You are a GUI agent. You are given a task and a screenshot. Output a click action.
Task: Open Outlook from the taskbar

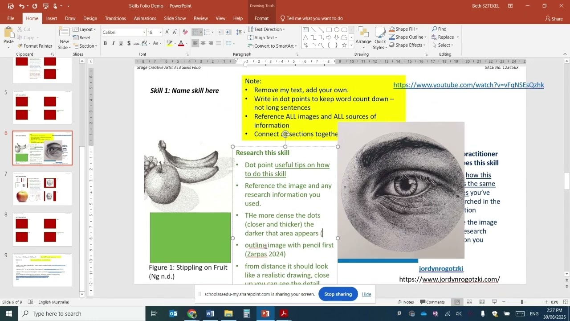(174, 313)
